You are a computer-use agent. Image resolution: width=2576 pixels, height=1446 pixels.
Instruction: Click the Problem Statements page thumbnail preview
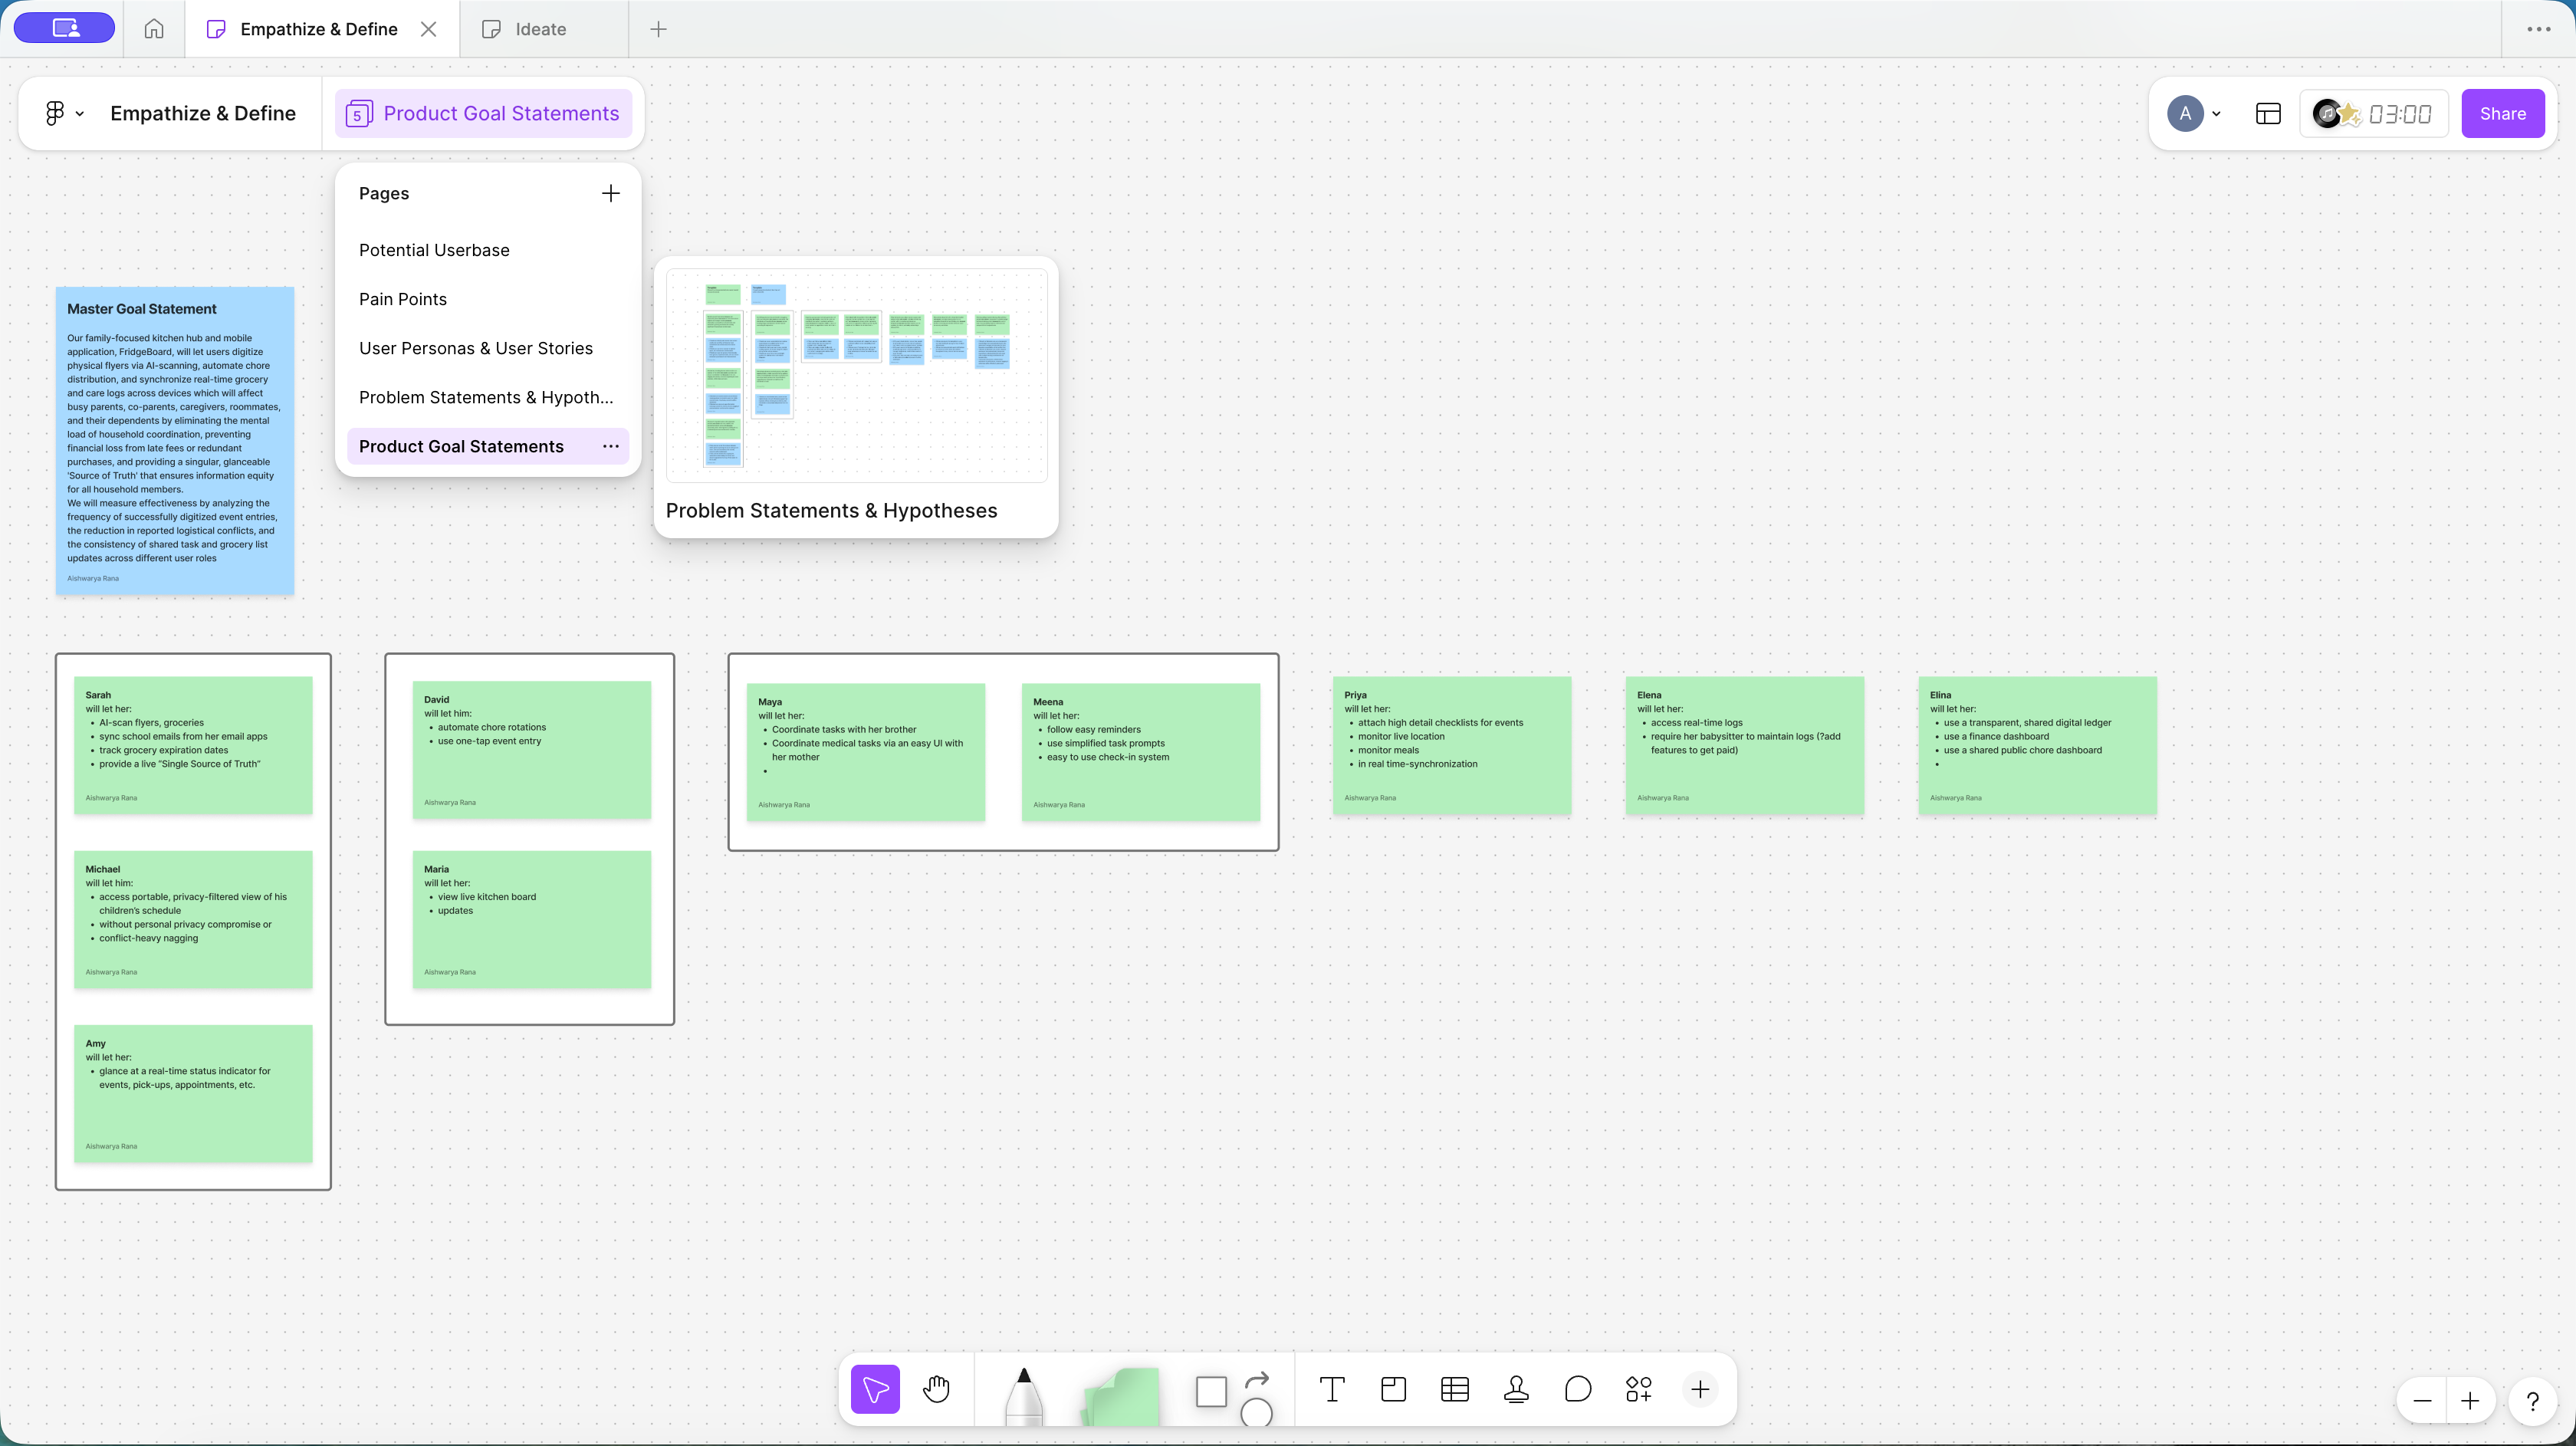[856, 376]
